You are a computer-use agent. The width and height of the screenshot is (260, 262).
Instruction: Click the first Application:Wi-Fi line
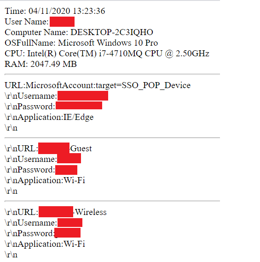45,181
